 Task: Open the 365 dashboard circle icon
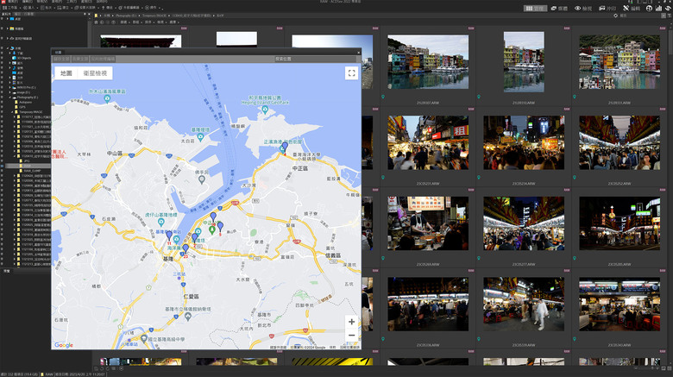[650, 8]
